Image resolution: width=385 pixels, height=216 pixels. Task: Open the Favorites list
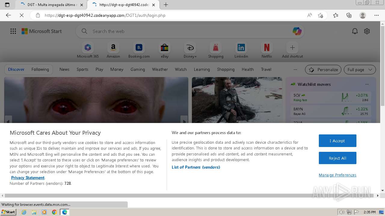[x=336, y=15]
